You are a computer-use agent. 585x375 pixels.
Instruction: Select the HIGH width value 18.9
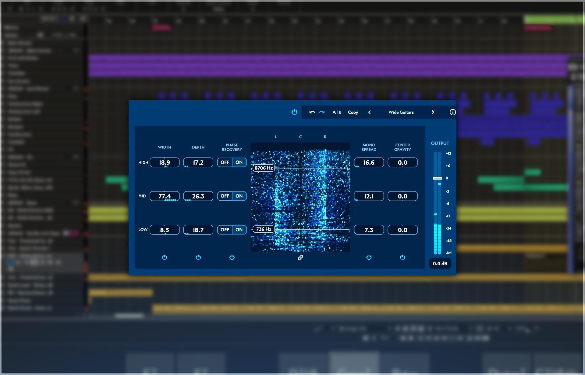click(165, 162)
